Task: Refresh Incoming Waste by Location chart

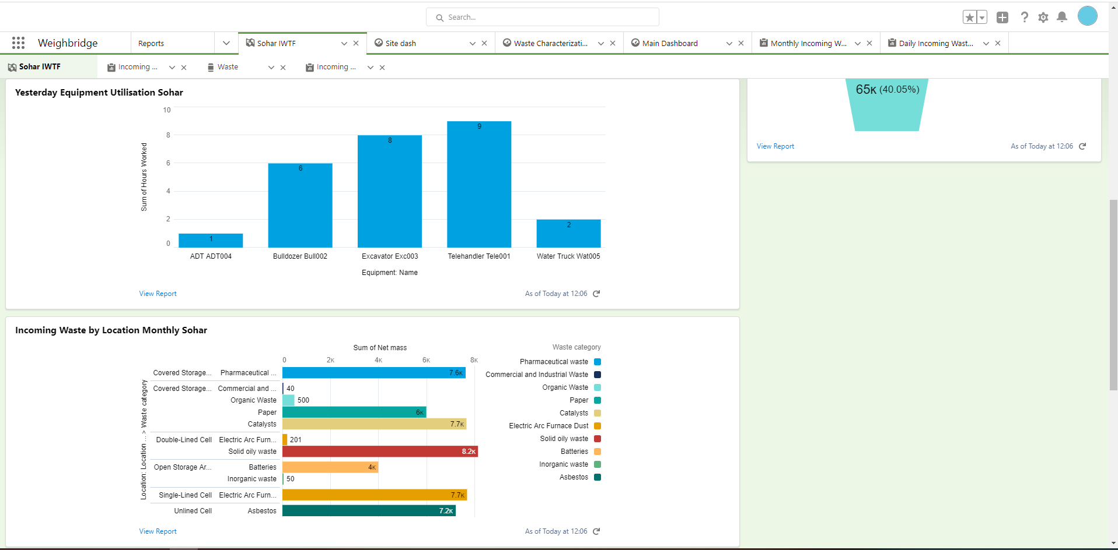Action: click(x=596, y=531)
